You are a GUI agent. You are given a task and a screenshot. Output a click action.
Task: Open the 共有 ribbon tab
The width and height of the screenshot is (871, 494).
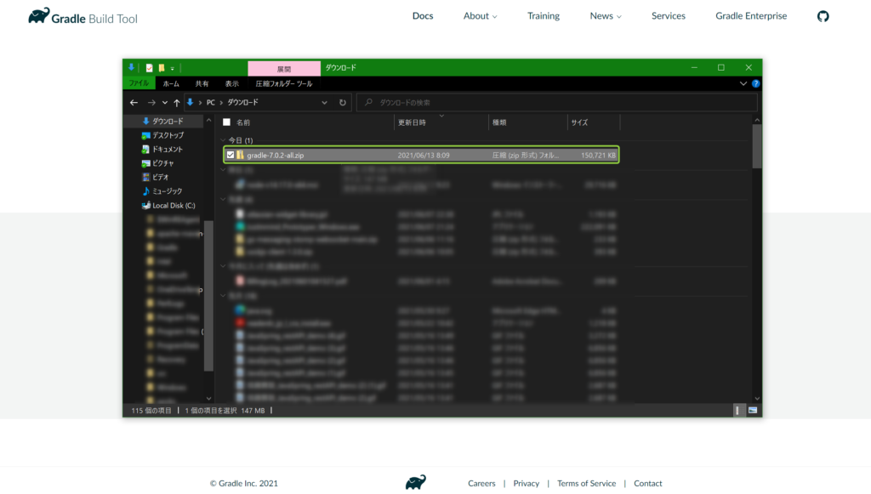click(x=202, y=84)
